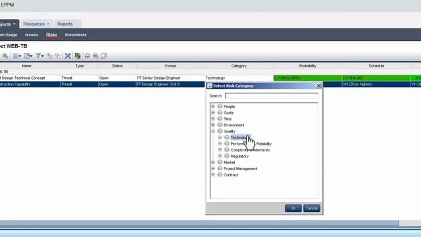Click the green L (10% to 30%) probability cell

307,78
